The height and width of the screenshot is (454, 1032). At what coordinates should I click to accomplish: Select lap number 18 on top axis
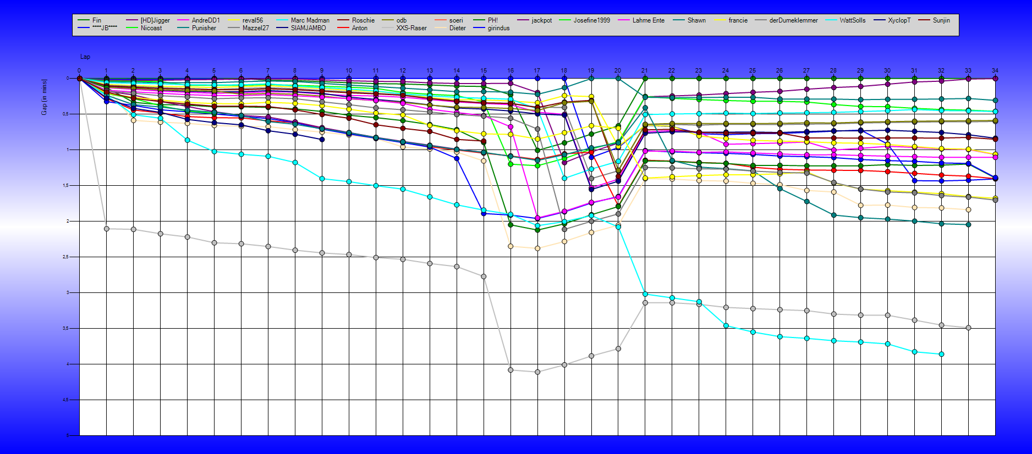[x=564, y=70]
